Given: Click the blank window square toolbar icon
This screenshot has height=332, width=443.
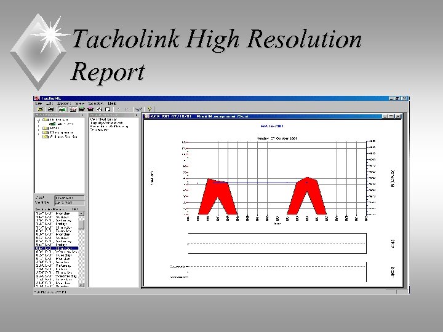Looking at the screenshot, I should tap(108, 109).
